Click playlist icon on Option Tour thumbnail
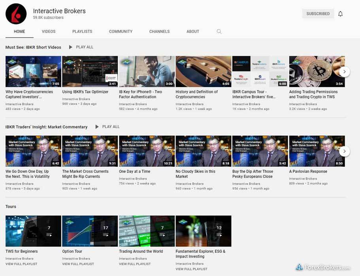 click(106, 235)
